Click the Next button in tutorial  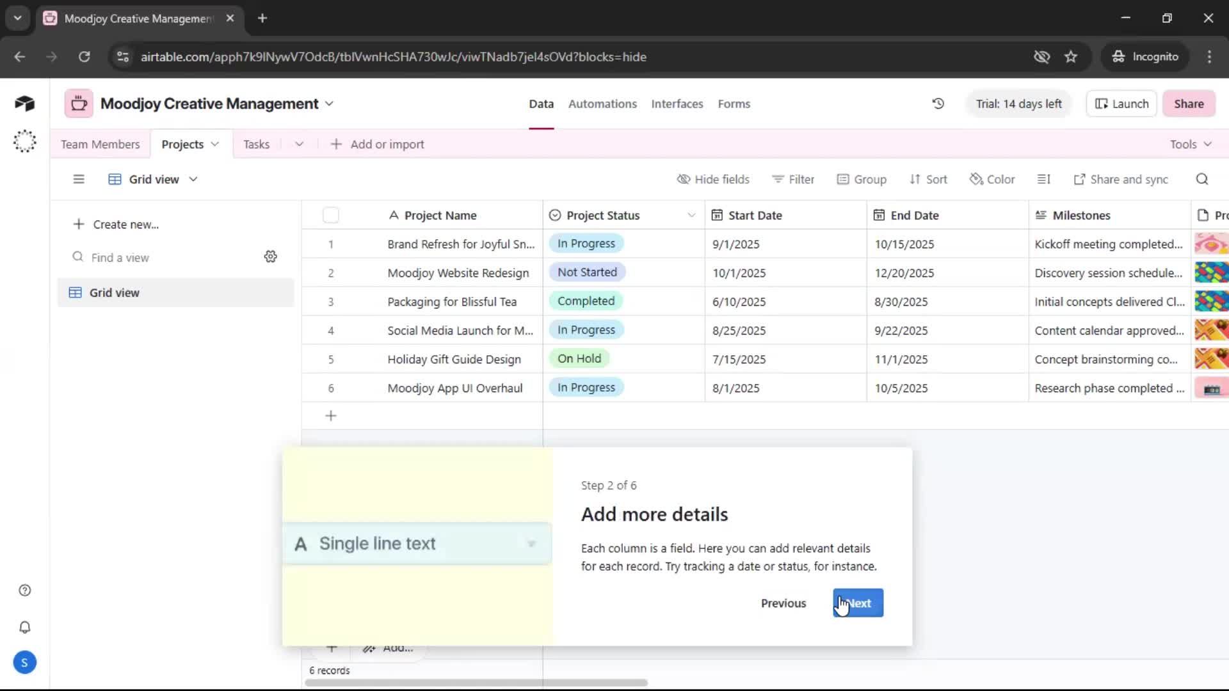[858, 603]
